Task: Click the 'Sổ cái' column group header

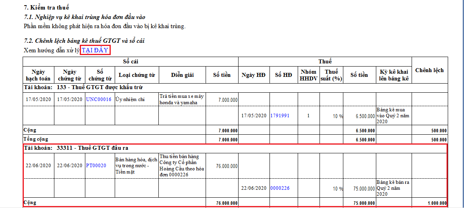Action: point(131,61)
